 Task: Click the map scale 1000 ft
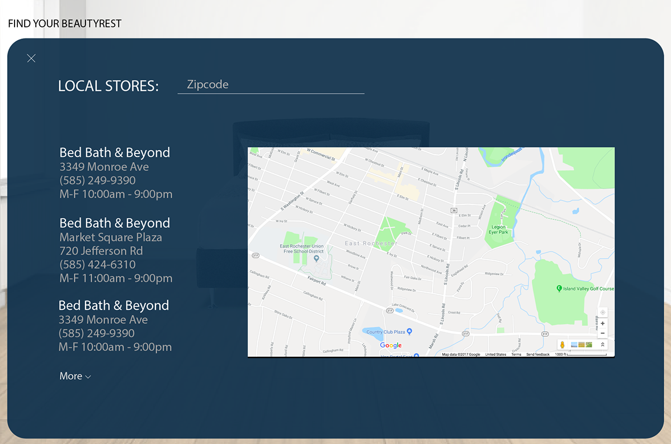[x=581, y=354]
